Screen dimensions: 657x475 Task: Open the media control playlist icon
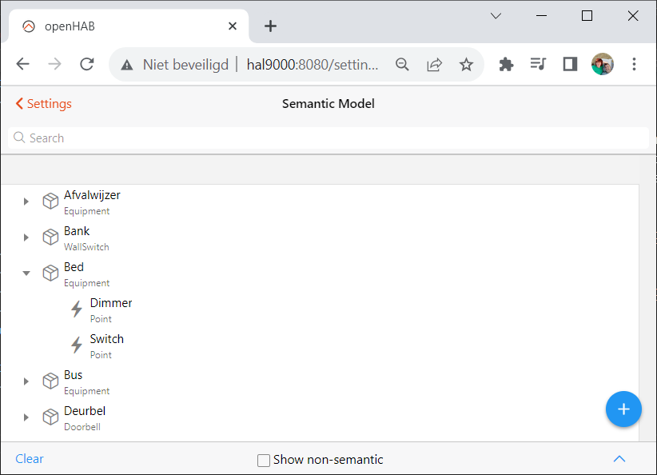coord(538,64)
